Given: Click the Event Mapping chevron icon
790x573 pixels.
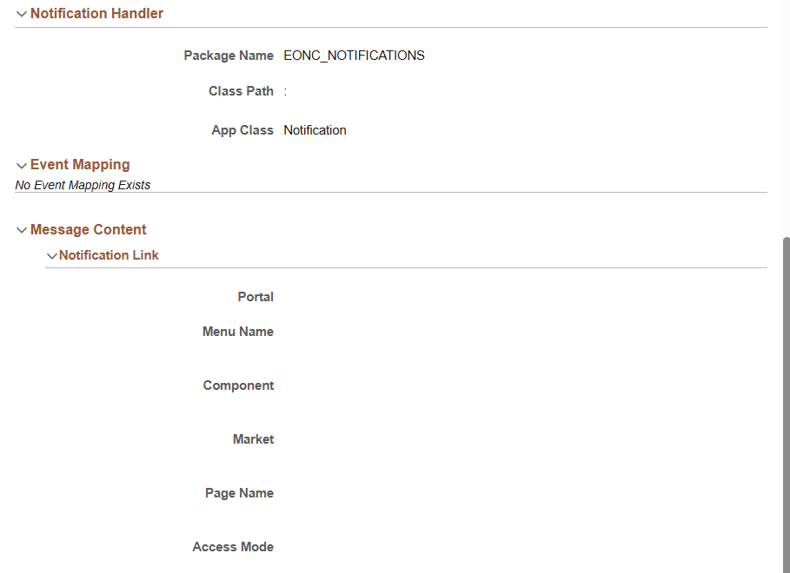Looking at the screenshot, I should [21, 164].
